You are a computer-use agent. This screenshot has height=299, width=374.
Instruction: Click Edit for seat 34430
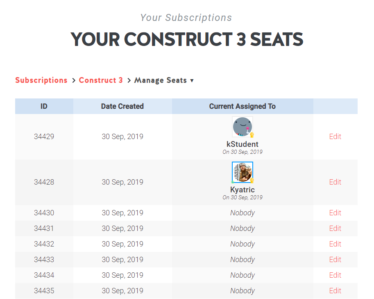pyautogui.click(x=335, y=213)
